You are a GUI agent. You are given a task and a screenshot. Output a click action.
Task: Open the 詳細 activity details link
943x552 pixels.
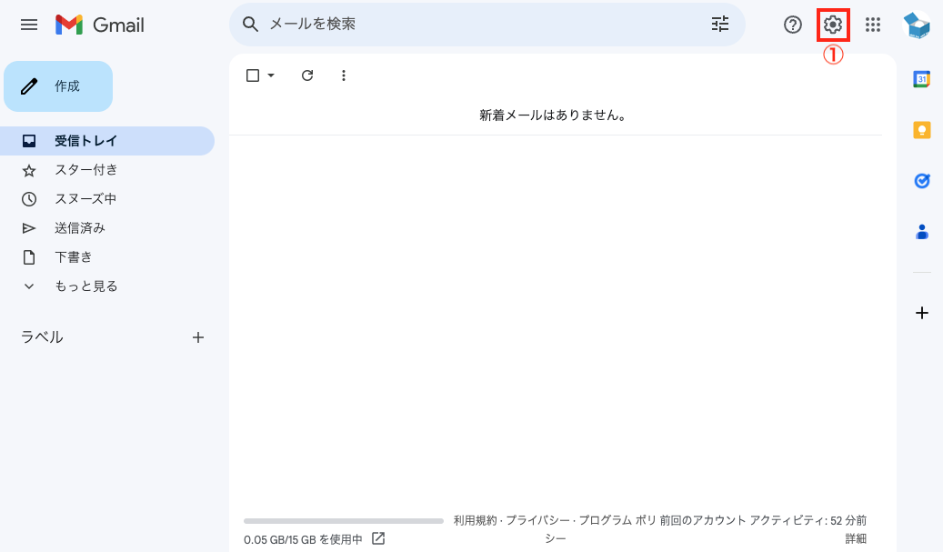[855, 538]
